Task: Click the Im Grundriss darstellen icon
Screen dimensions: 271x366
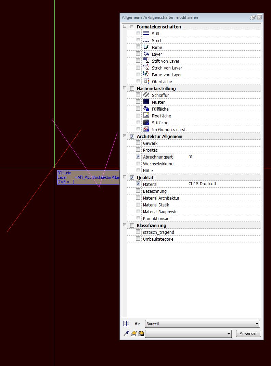Action: point(146,129)
